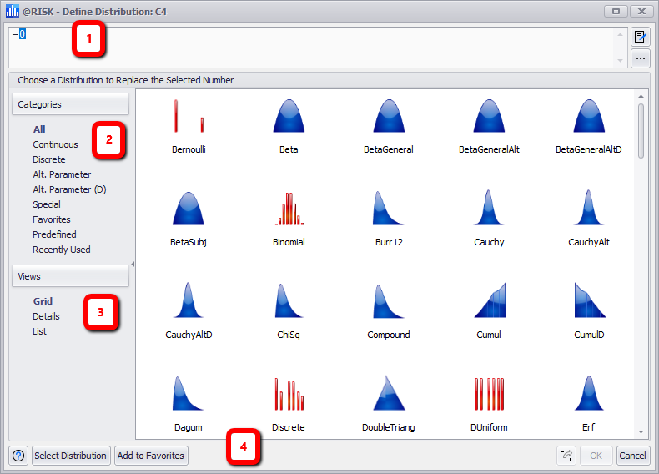
Task: Collapse the left sidebar with splitter arrow
Action: click(132, 264)
